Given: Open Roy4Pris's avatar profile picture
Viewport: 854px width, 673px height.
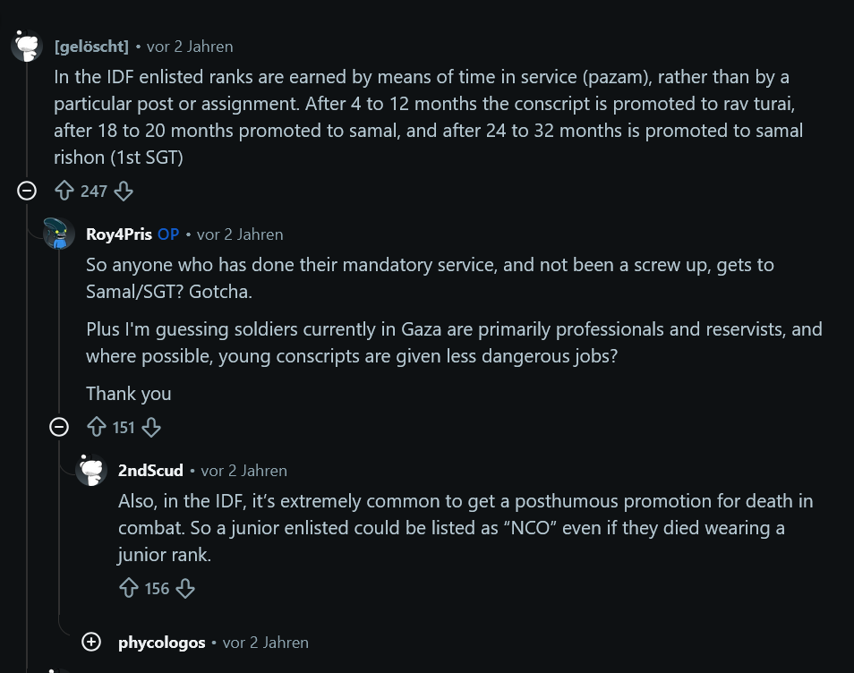Looking at the screenshot, I should tap(59, 234).
